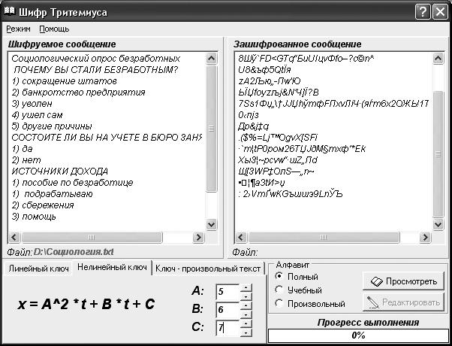Click the line 'ИСТОЧНИКИ ДОХОДА'

coord(59,171)
